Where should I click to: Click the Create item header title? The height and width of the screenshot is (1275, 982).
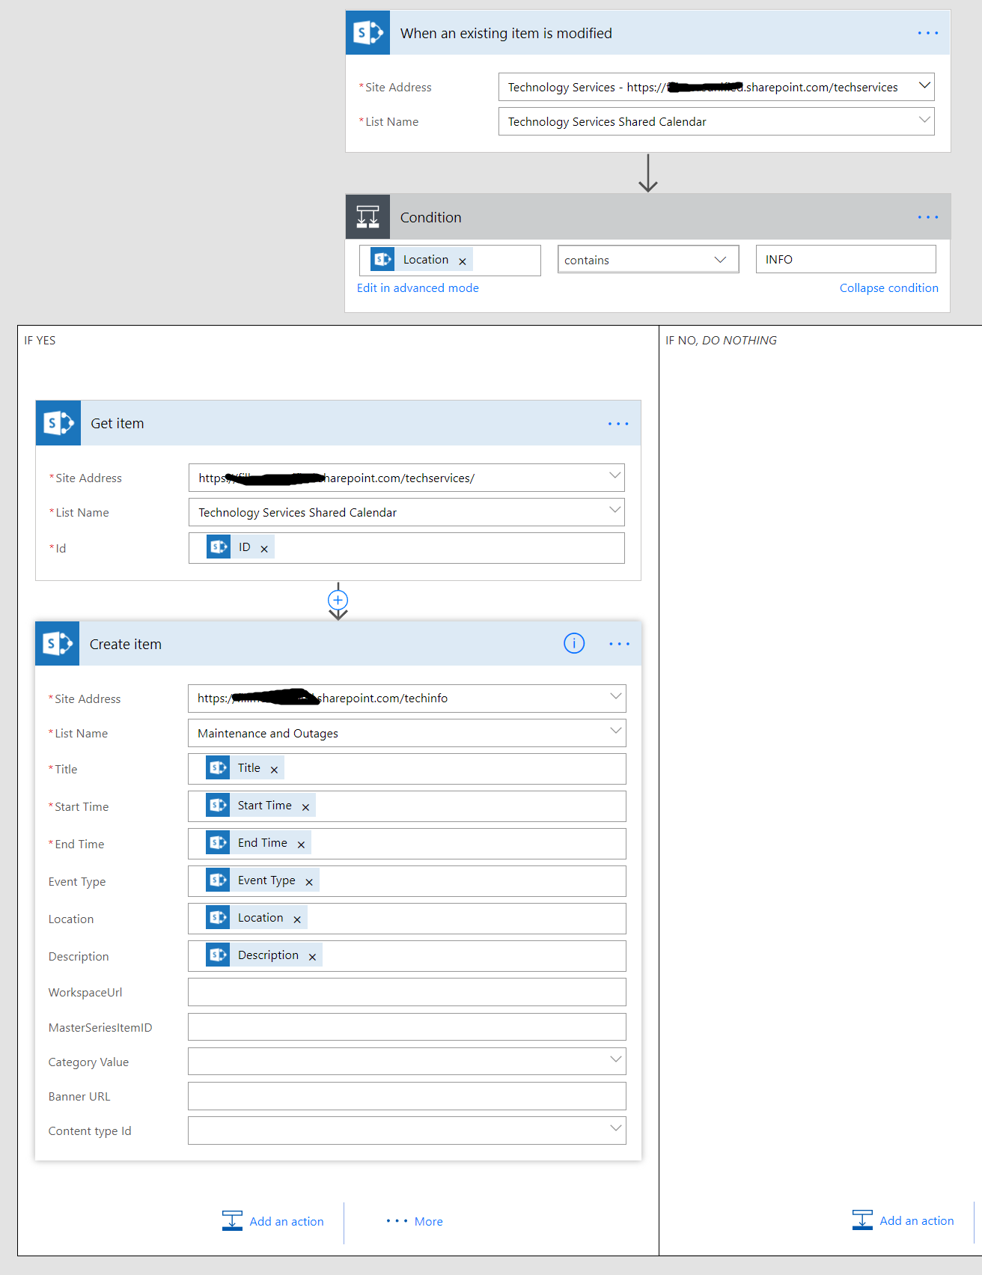[x=126, y=644]
